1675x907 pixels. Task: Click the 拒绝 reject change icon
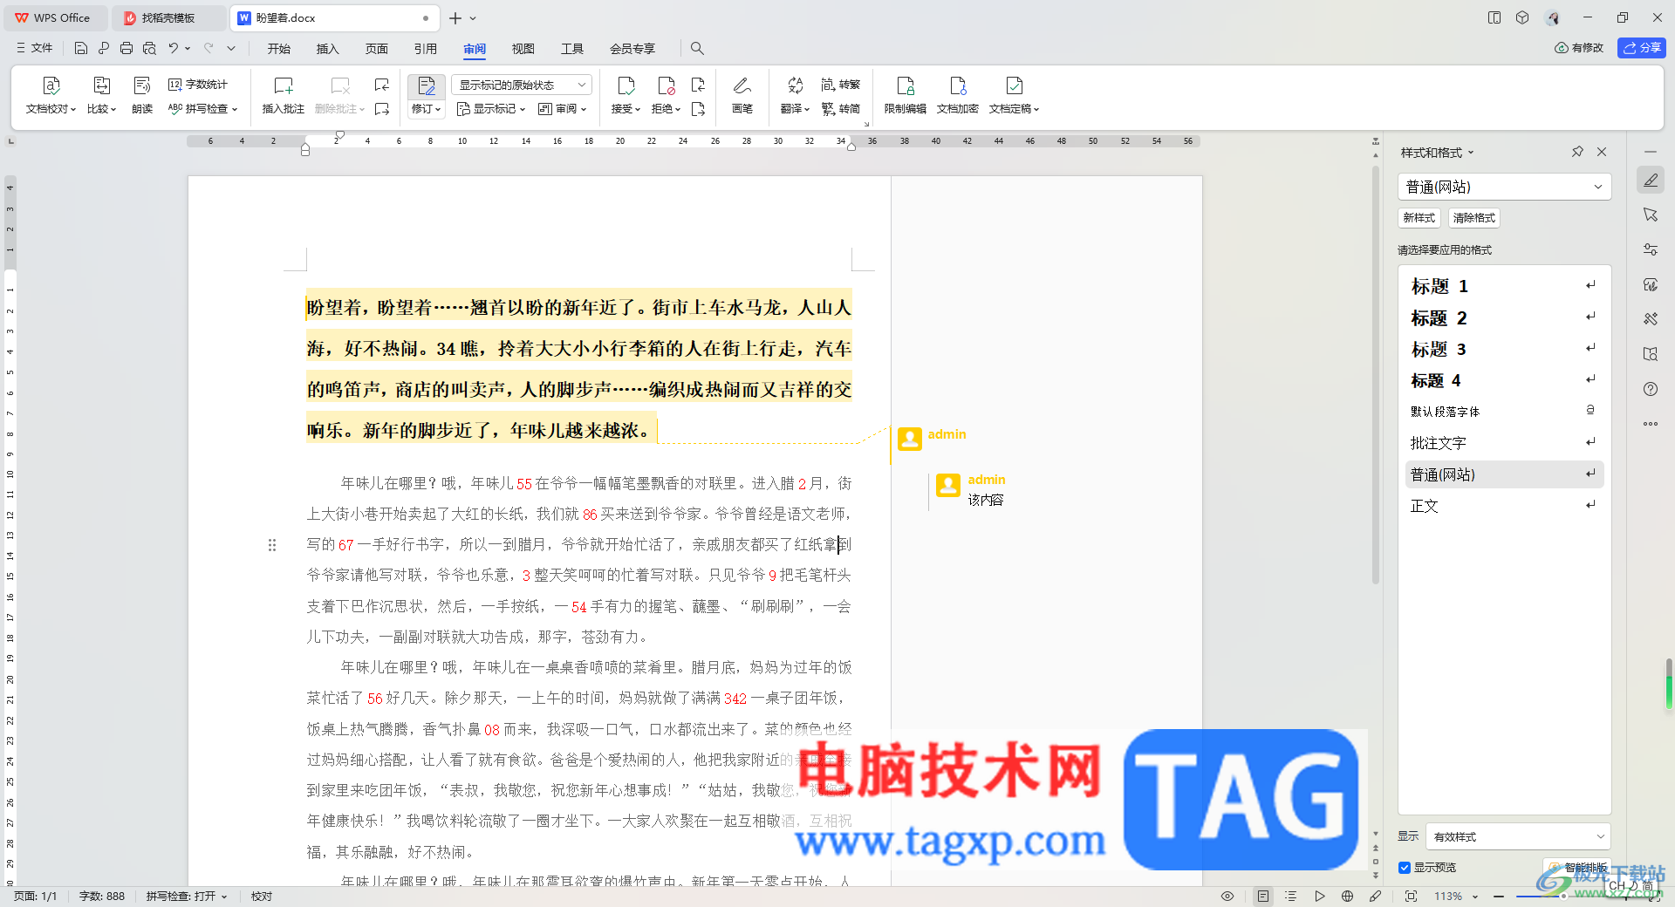click(x=667, y=85)
